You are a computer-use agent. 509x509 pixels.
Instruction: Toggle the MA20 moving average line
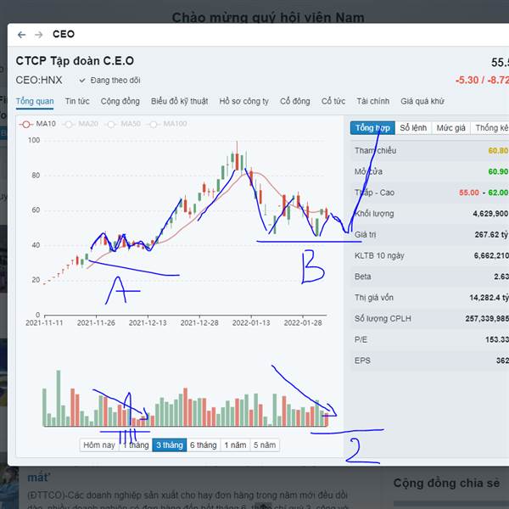pos(80,124)
